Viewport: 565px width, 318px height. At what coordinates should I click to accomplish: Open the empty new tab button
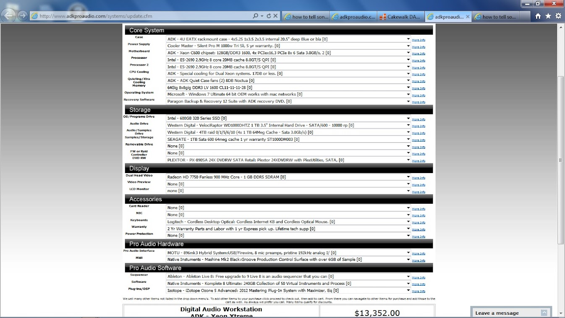pyautogui.click(x=525, y=17)
